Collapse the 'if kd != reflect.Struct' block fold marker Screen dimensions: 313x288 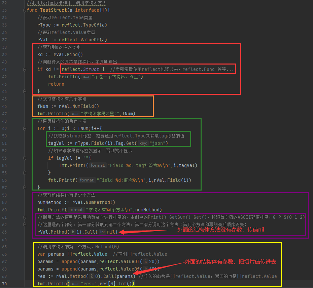coord(25,69)
